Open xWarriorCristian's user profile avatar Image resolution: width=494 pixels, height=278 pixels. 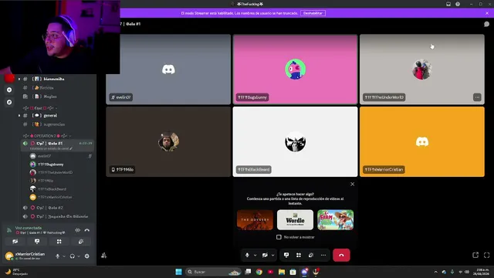click(9, 256)
